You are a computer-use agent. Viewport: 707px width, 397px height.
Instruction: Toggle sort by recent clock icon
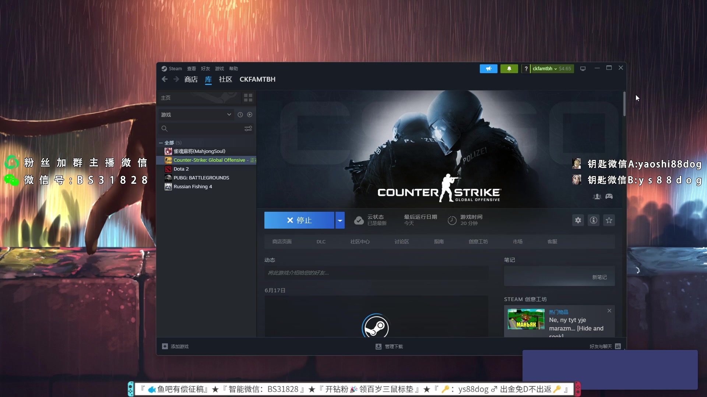click(x=240, y=115)
